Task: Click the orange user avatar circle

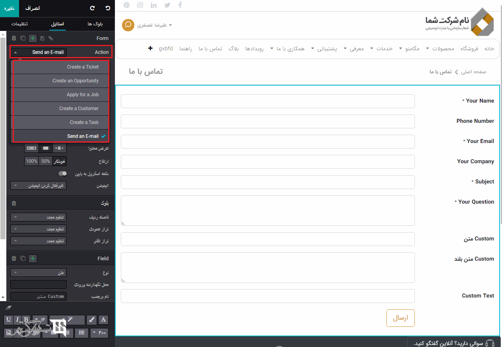Action: [x=128, y=25]
